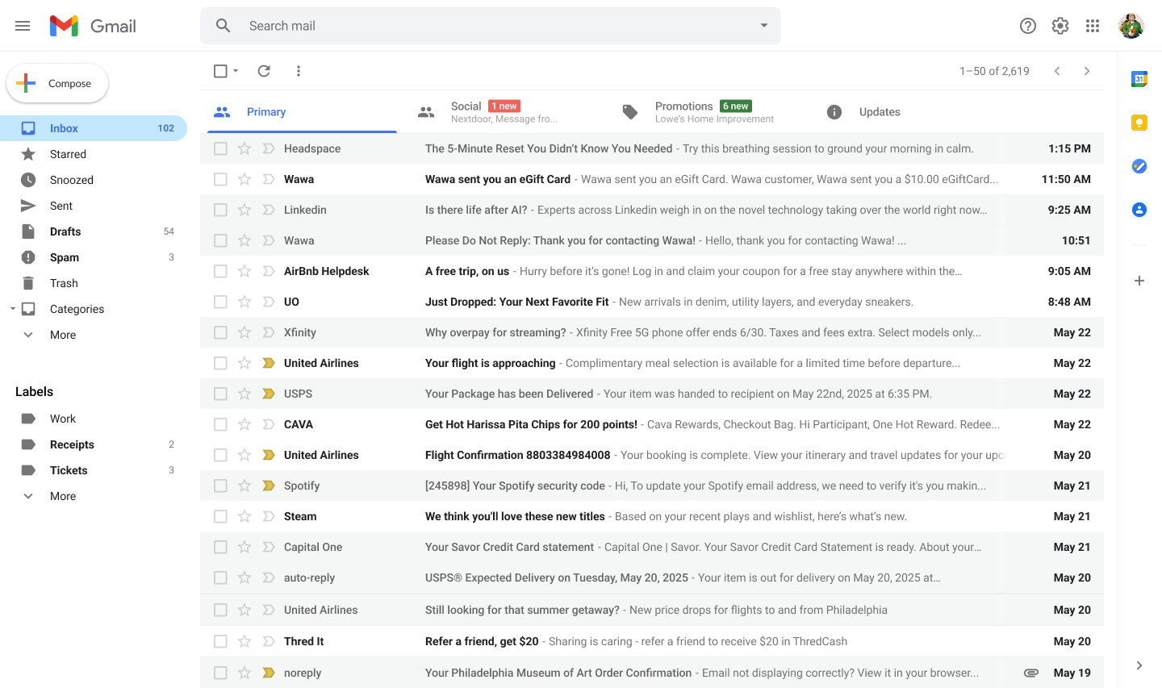
Task: Select the Thred It email checkbox
Action: click(x=220, y=641)
